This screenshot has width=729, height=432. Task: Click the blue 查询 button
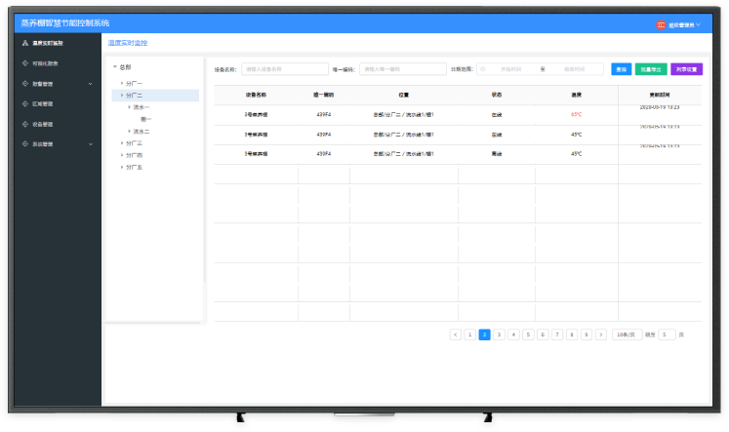pyautogui.click(x=621, y=69)
